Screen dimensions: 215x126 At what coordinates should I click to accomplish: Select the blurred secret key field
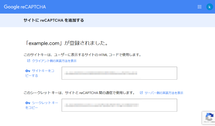pos(119,105)
